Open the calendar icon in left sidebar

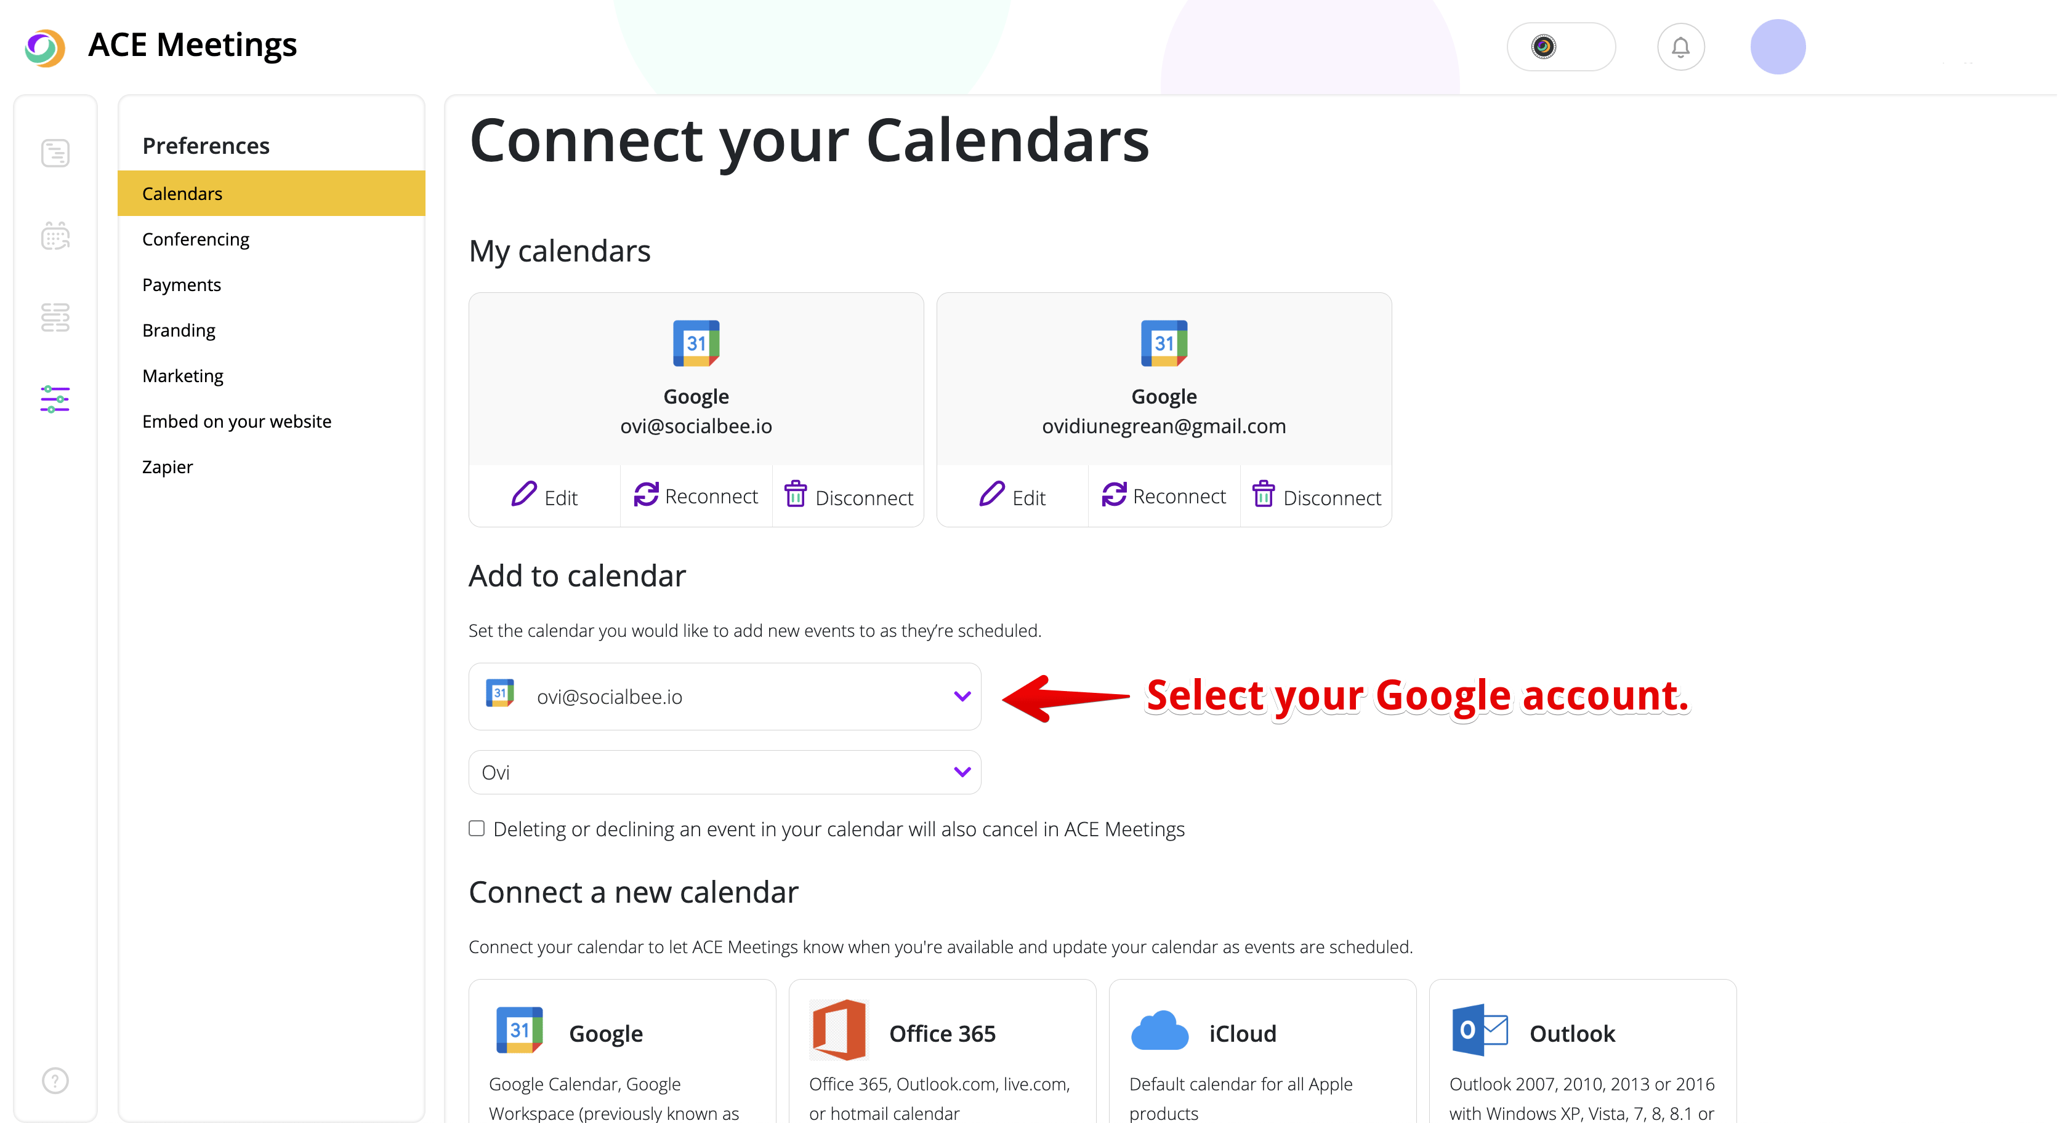(x=55, y=237)
